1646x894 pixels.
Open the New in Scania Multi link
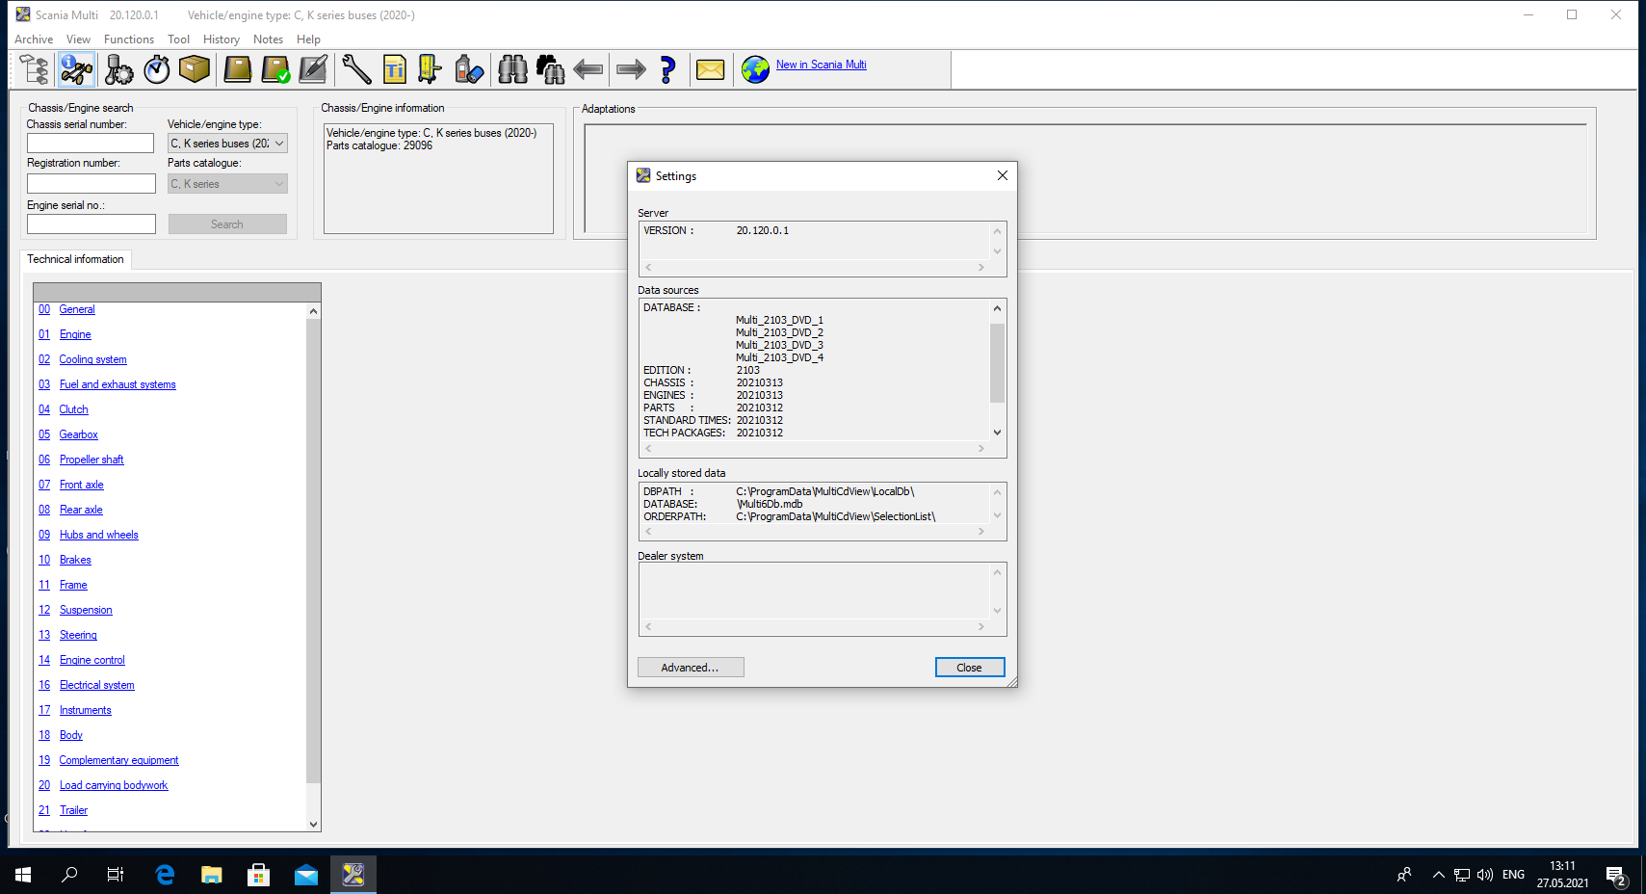(x=822, y=65)
